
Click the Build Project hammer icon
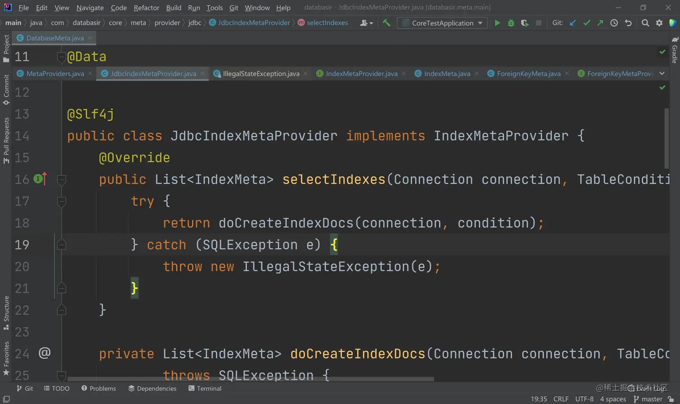click(x=386, y=22)
